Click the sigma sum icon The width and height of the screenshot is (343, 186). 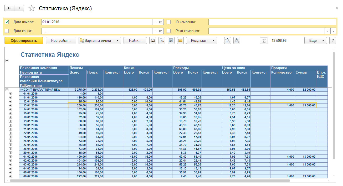click(x=264, y=41)
